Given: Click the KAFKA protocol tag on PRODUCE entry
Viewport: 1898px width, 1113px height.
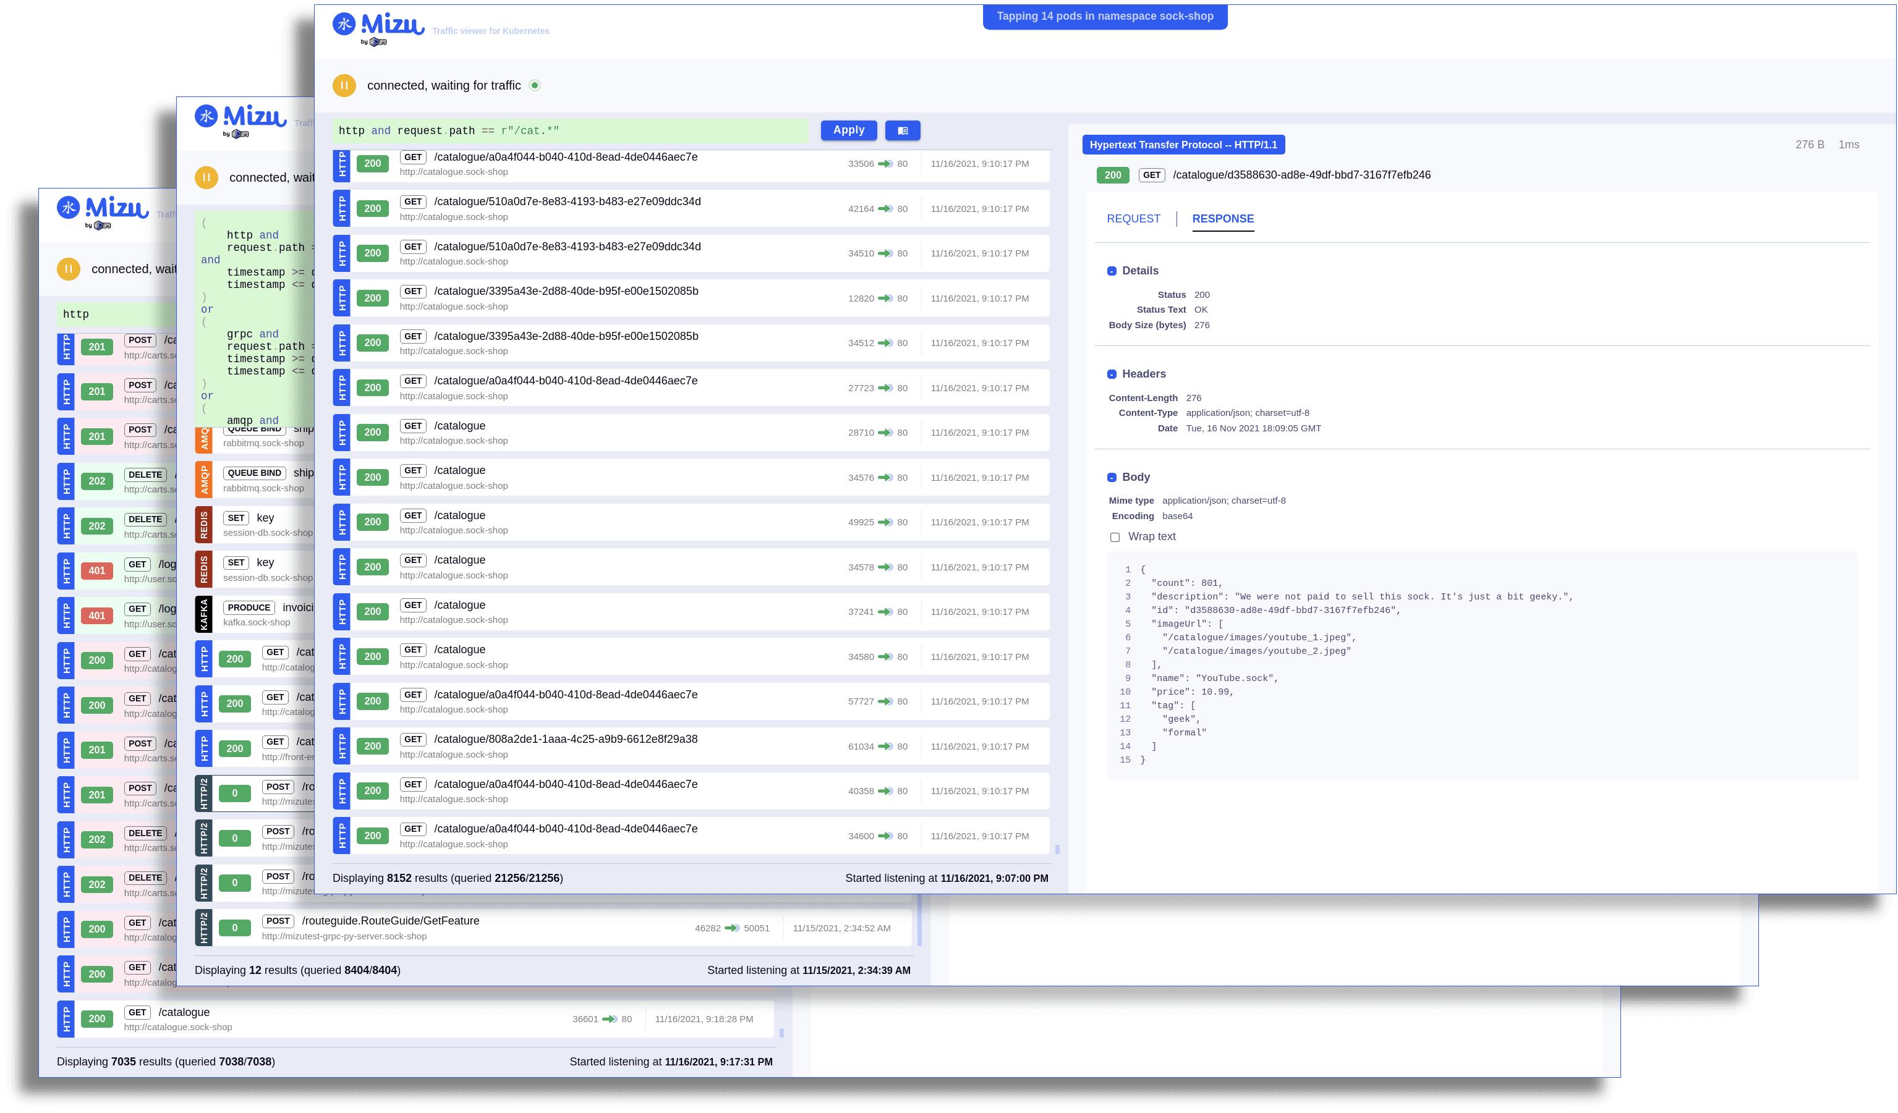Looking at the screenshot, I should coord(203,614).
